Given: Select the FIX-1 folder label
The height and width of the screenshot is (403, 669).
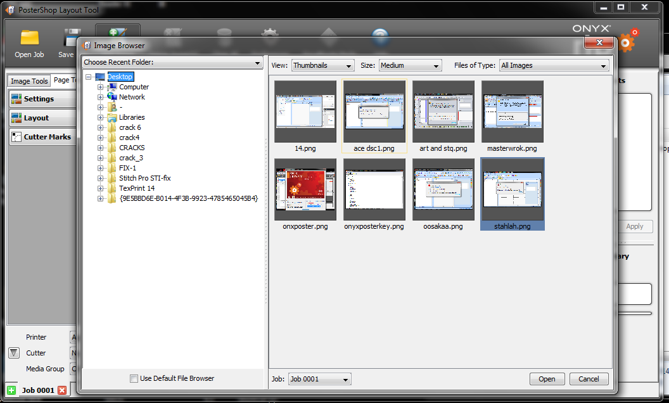Looking at the screenshot, I should (x=127, y=168).
